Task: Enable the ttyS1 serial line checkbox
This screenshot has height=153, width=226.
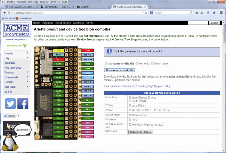Action: coord(130,97)
